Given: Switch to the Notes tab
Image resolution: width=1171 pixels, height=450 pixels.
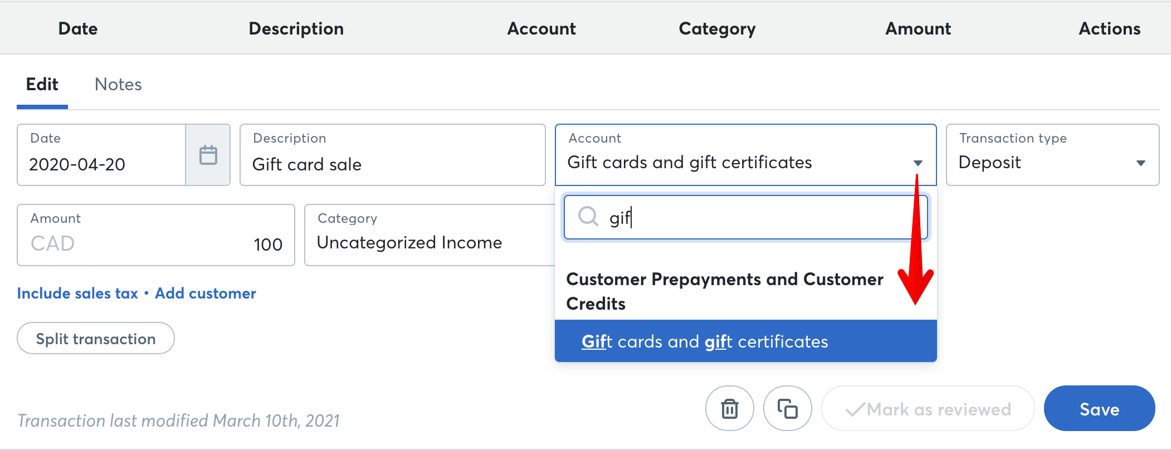Looking at the screenshot, I should point(118,85).
